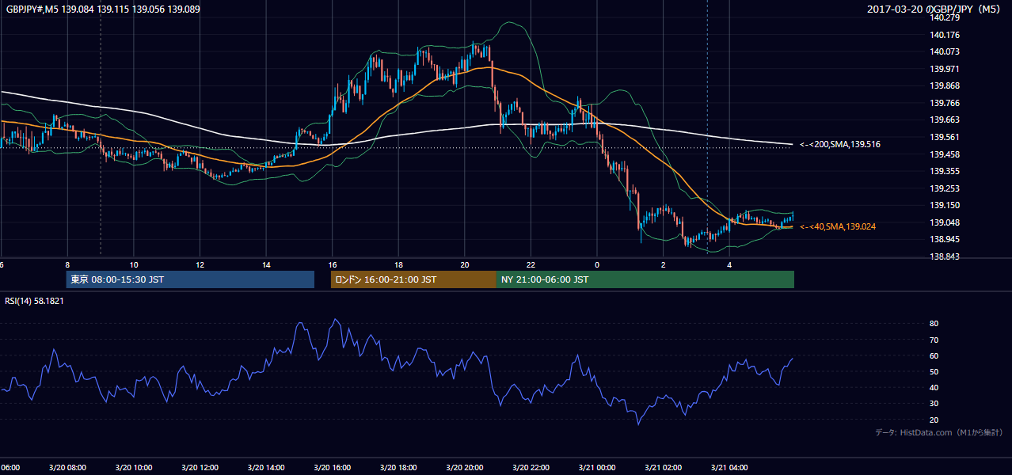Click the 3/20 10:00 time axis label
This screenshot has height=475, width=1012.
pyautogui.click(x=133, y=468)
